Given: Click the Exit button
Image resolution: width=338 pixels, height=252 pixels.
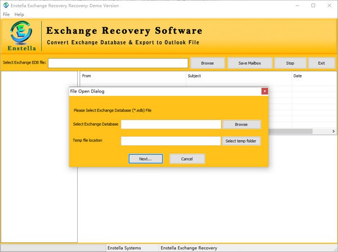Looking at the screenshot, I should click(321, 63).
